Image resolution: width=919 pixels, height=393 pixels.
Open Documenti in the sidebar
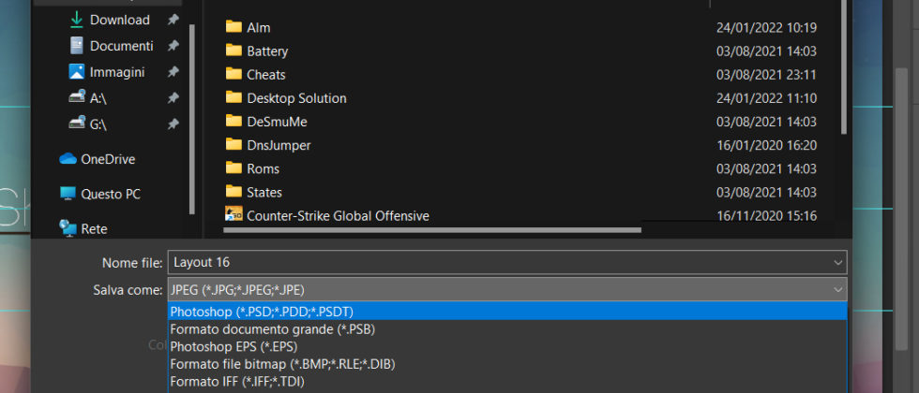coord(121,46)
